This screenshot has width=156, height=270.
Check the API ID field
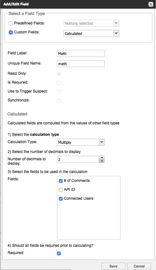[x=60, y=190]
